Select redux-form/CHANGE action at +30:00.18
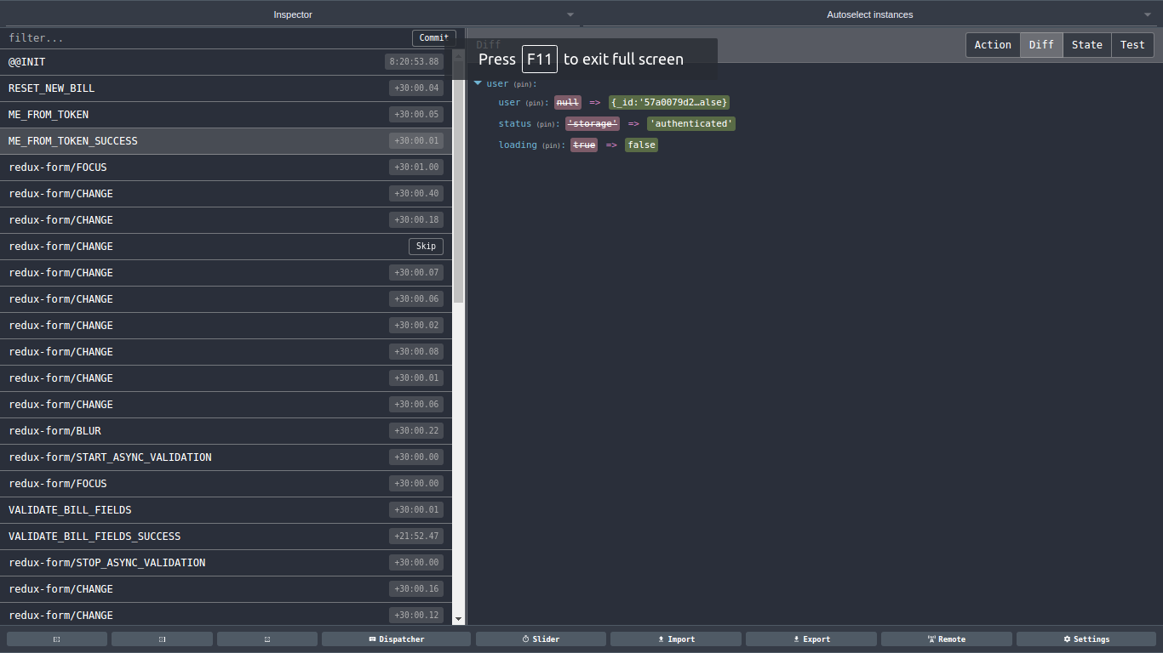 (x=226, y=220)
